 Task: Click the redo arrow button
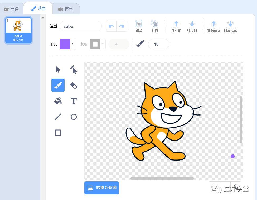122,26
